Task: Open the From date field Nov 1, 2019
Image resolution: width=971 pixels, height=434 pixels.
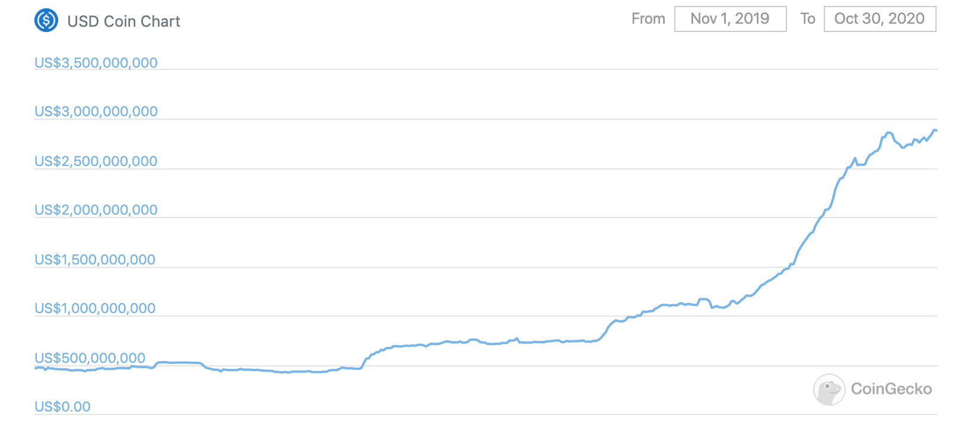Action: (x=731, y=19)
